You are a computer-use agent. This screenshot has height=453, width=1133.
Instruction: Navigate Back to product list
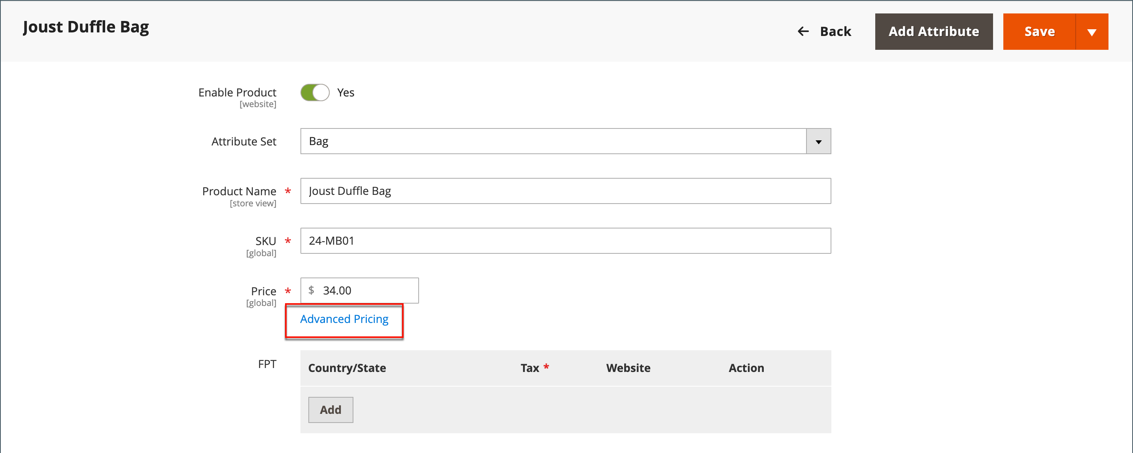(823, 30)
